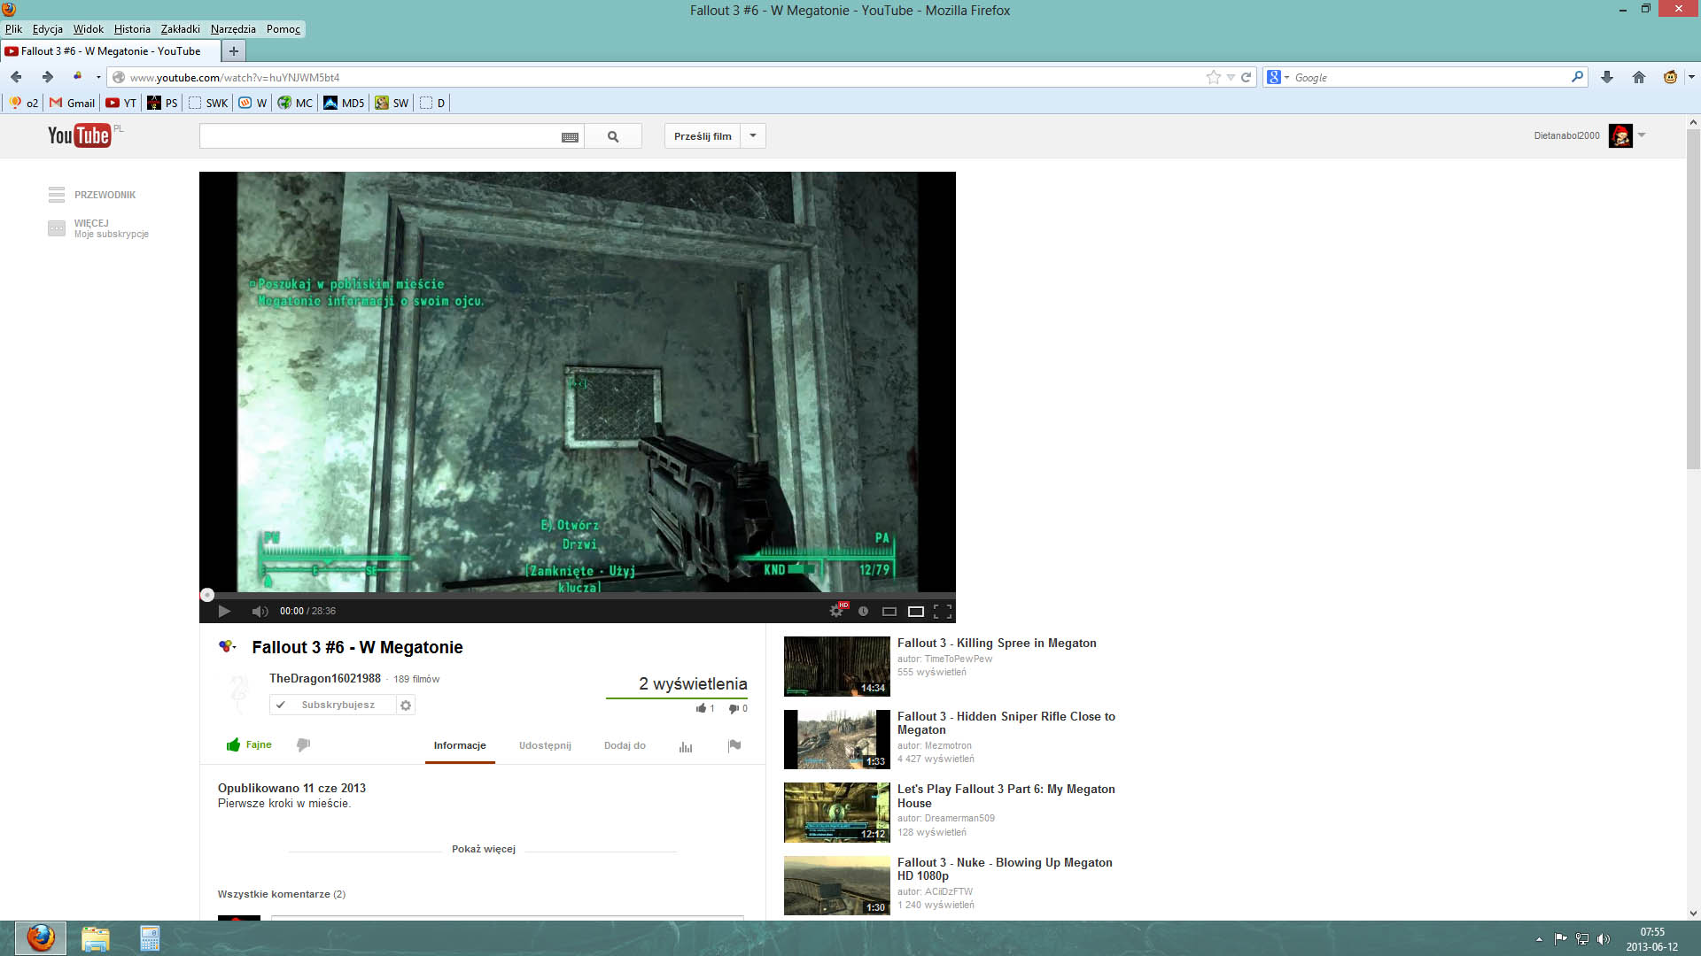Open the Prześlij film dropdown arrow
Image resolution: width=1701 pixels, height=956 pixels.
click(753, 136)
